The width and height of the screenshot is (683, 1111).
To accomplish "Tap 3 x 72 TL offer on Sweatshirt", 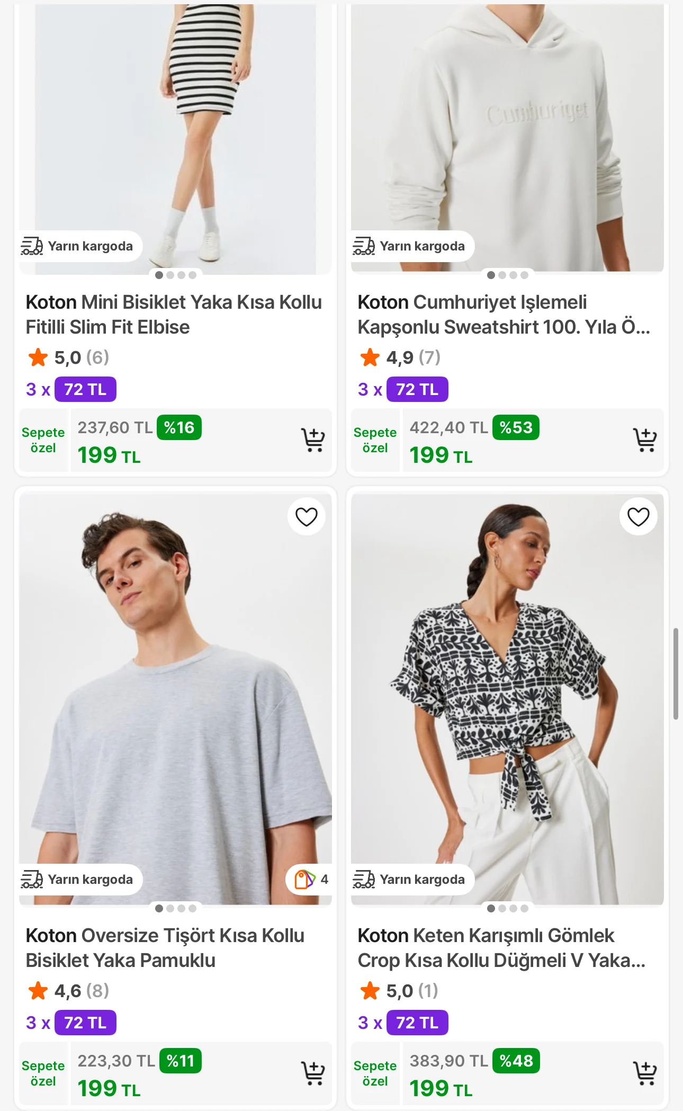I will click(x=402, y=389).
